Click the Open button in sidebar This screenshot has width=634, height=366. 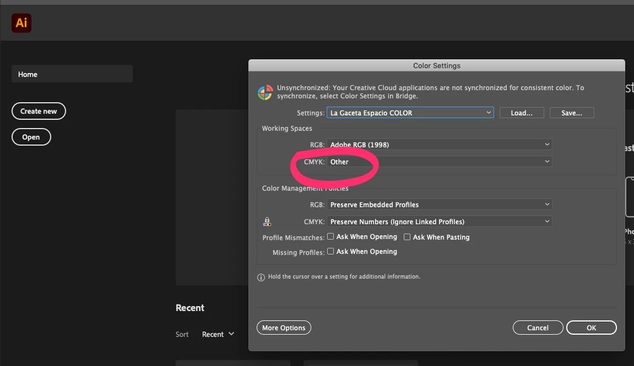pyautogui.click(x=31, y=137)
